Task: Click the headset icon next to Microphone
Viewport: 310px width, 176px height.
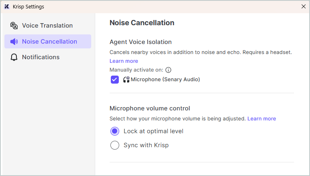Action: click(126, 80)
